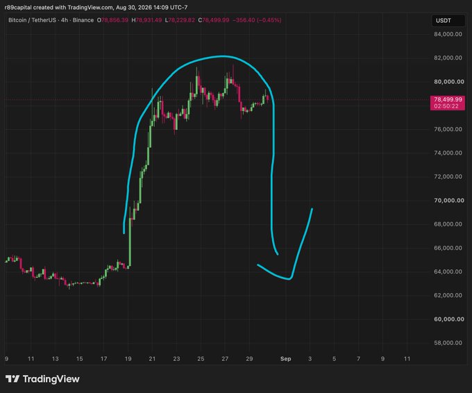The height and width of the screenshot is (393, 472).
Task: Click the close value C78,499.99 in the legend
Action: tap(213, 20)
